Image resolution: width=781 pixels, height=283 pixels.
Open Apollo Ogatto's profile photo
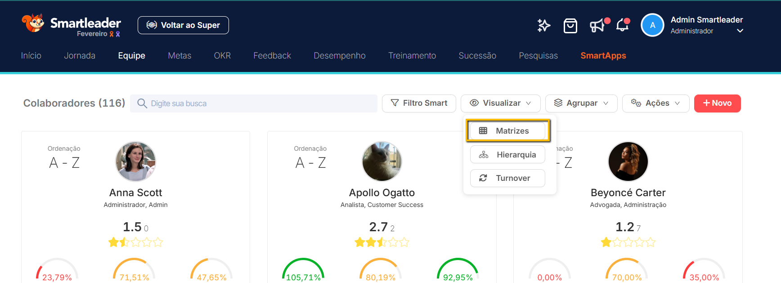[x=382, y=162]
